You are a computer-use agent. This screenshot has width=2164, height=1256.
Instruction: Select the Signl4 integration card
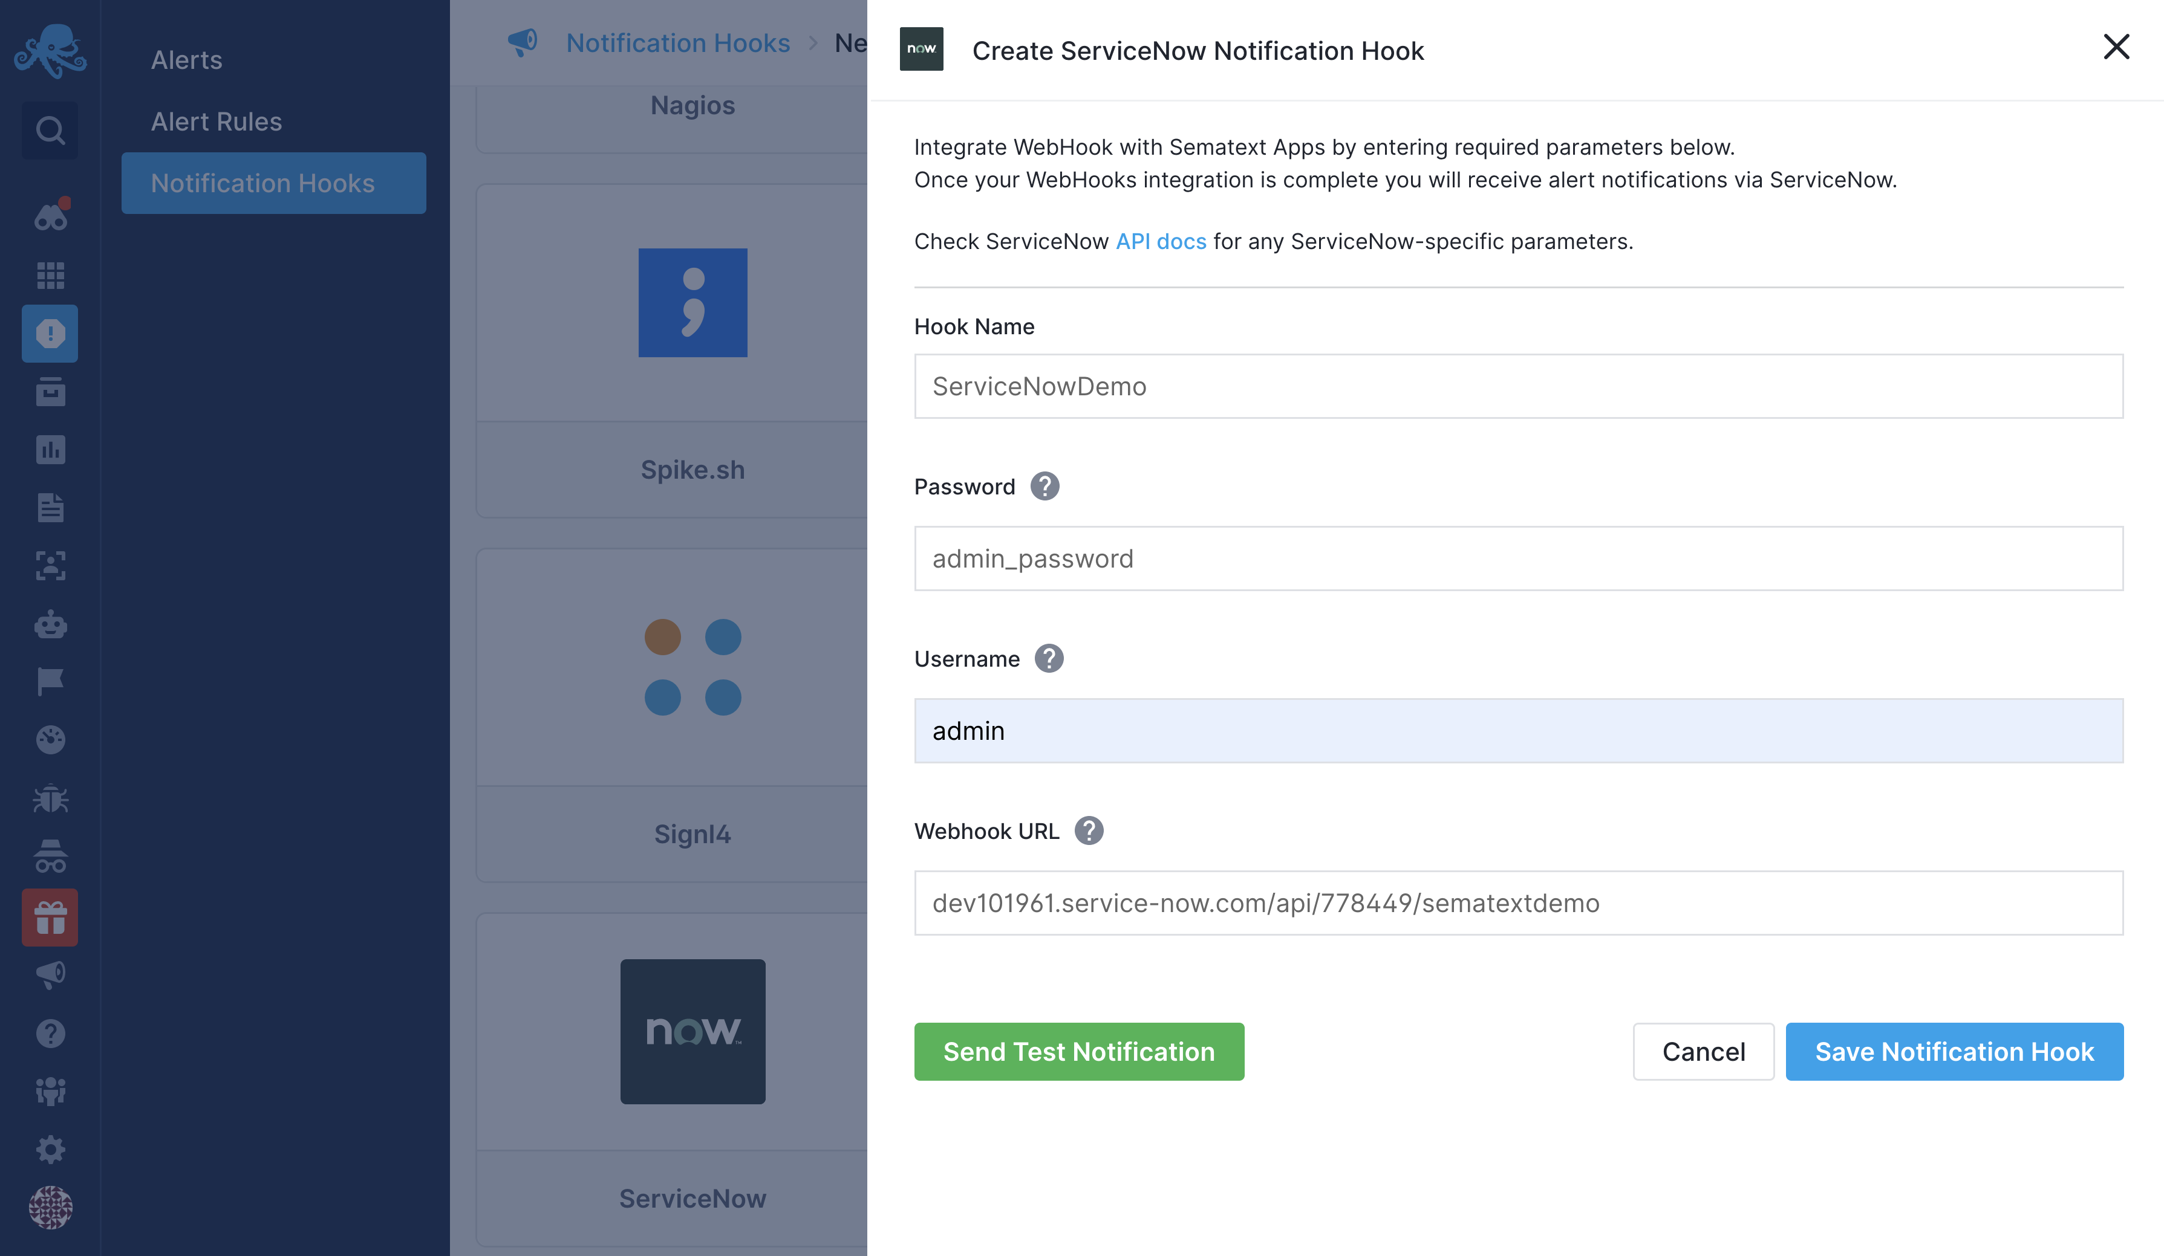tap(673, 716)
